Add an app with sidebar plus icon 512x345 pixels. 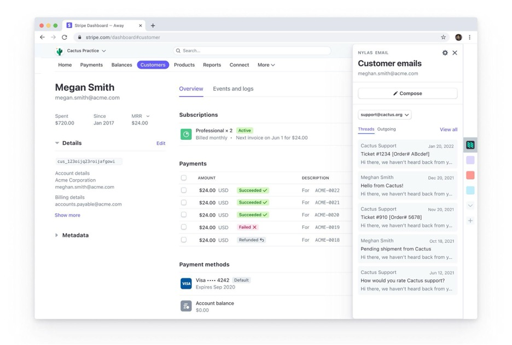pos(470,221)
